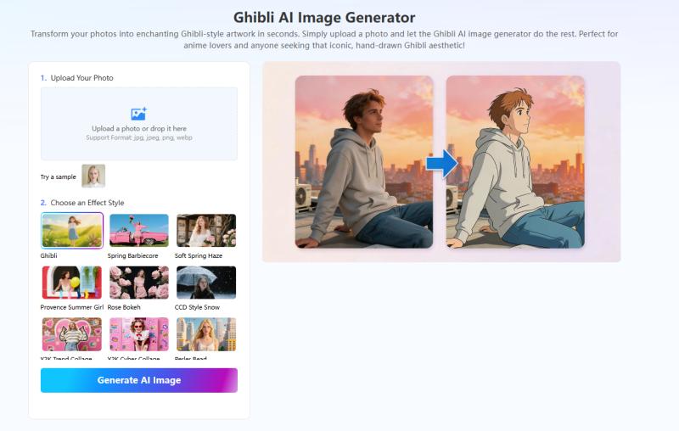Select the Ghibli effect style thumbnail

[72, 230]
